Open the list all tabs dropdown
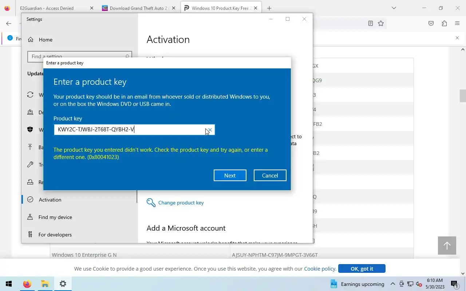Screen dimensions: 466x291 tap(394, 8)
